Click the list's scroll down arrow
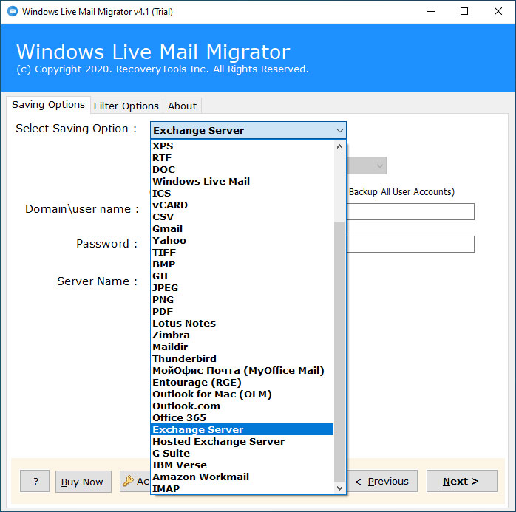 tap(339, 488)
